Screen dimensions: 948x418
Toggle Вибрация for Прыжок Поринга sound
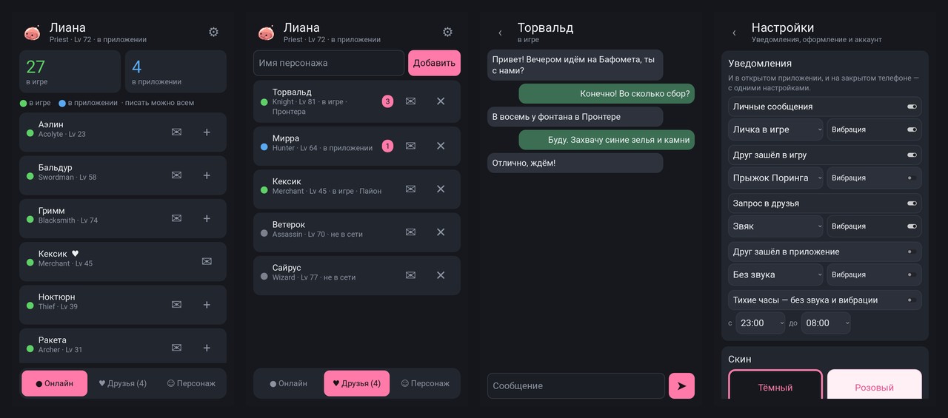pos(912,178)
